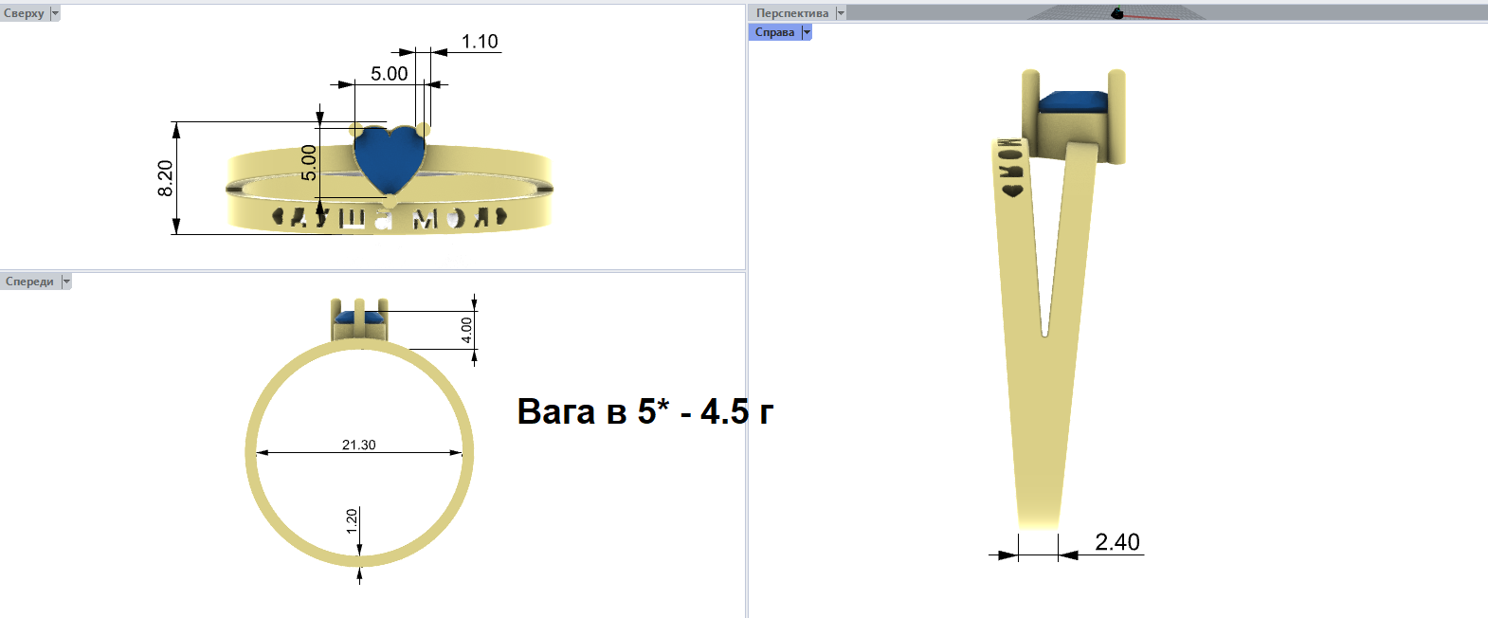Expand the Перспектива viewport menu arrow
Screen dimensions: 1488x618
[840, 13]
